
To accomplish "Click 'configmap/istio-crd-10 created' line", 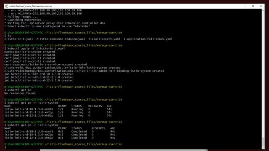I will tap(29, 55).
